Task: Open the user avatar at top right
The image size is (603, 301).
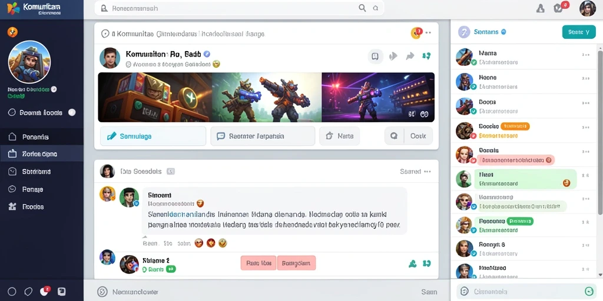Action: [587, 8]
